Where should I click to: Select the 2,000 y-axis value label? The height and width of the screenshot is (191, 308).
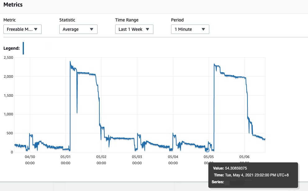pyautogui.click(x=8, y=77)
